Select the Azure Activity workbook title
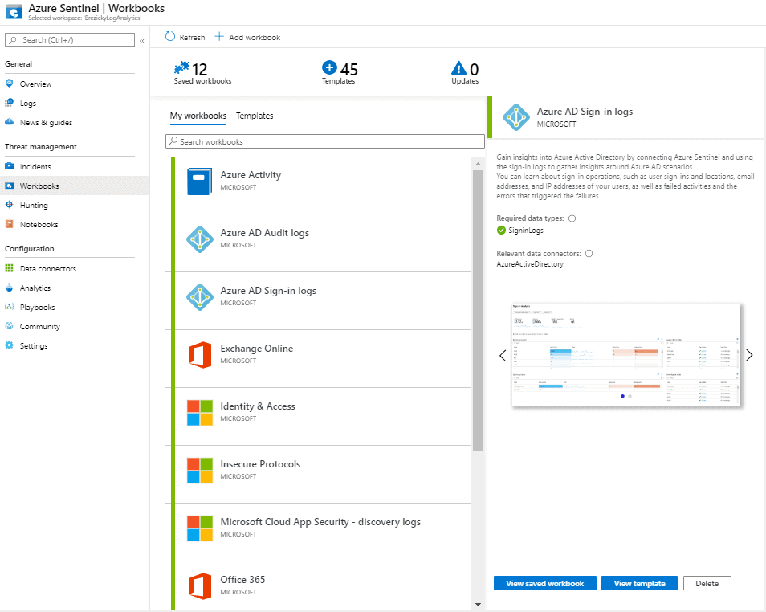The width and height of the screenshot is (766, 612). click(x=251, y=175)
